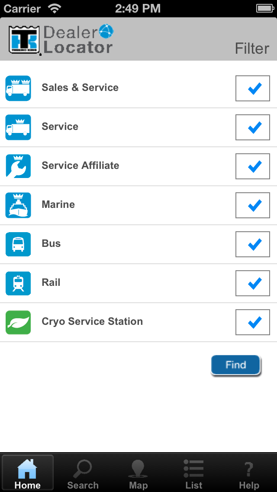The height and width of the screenshot is (492, 277).
Task: Click the Bus category icon
Action: (x=18, y=244)
